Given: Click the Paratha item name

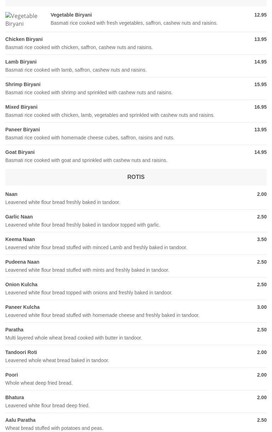Looking at the screenshot, I should tap(14, 330).
